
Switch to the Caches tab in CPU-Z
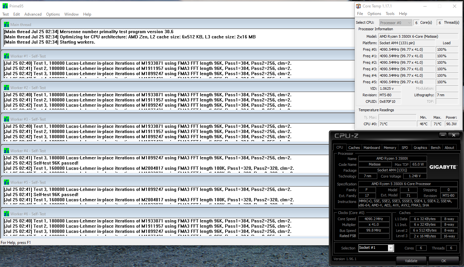(x=354, y=148)
